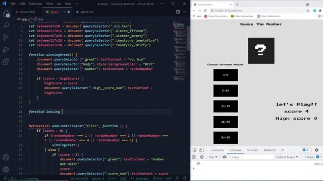Click the DevTools inspect element icon
323x181 pixels.
tap(194, 150)
